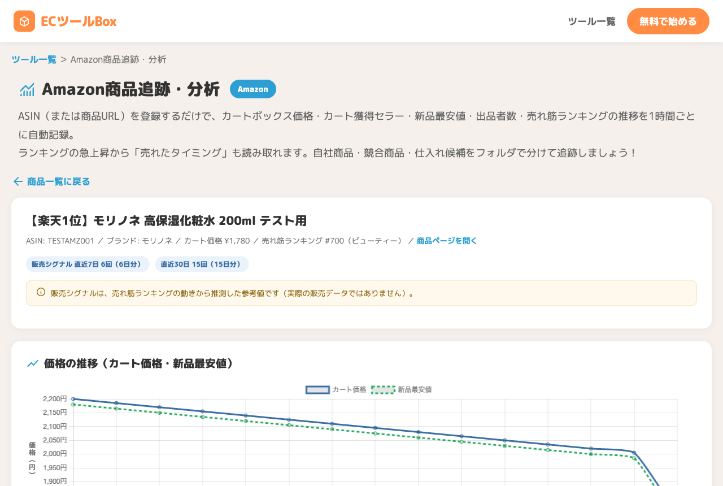
Task: Open ツール一覧 in the top navigation
Action: coord(591,21)
